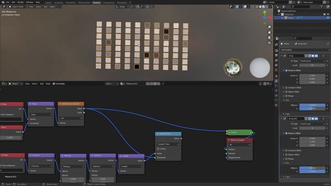Open Material Output target dropdown

pyautogui.click(x=239, y=145)
